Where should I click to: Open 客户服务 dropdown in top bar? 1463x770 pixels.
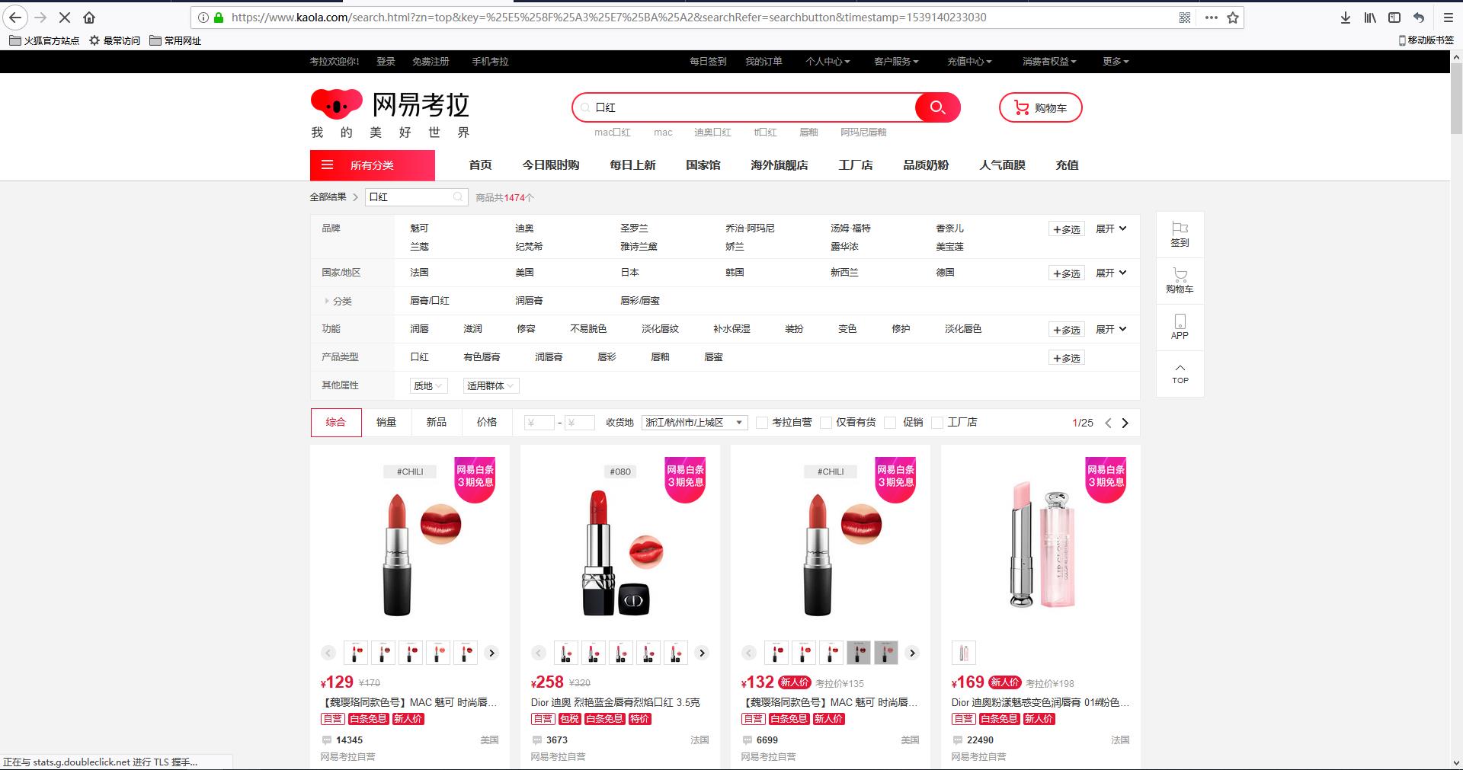coord(896,62)
